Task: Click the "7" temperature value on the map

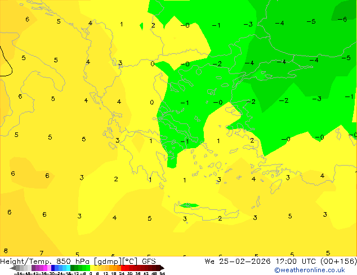Action: pyautogui.click(x=42, y=253)
